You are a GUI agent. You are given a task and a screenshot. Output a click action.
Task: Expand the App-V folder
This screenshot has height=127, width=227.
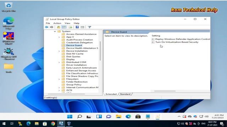coord(59,37)
